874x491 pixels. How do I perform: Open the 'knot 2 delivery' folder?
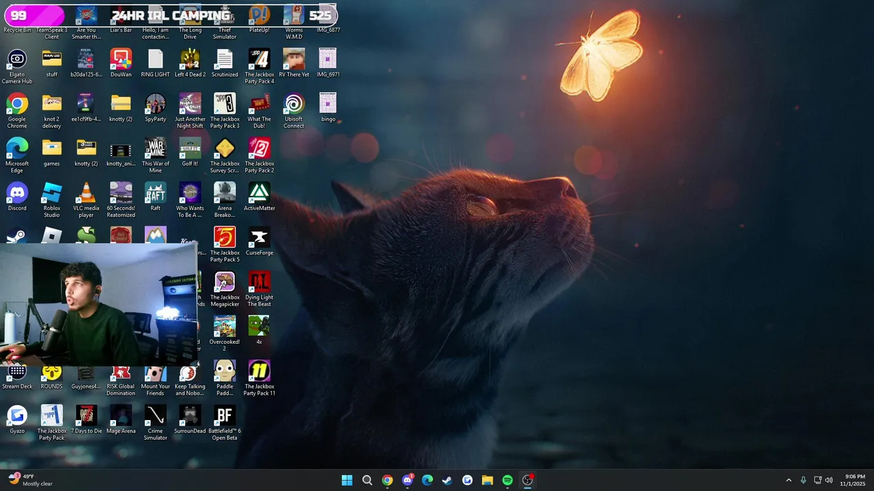(x=52, y=111)
